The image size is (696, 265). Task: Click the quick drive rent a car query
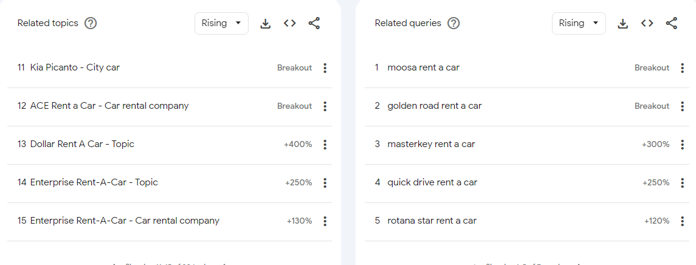click(x=432, y=182)
